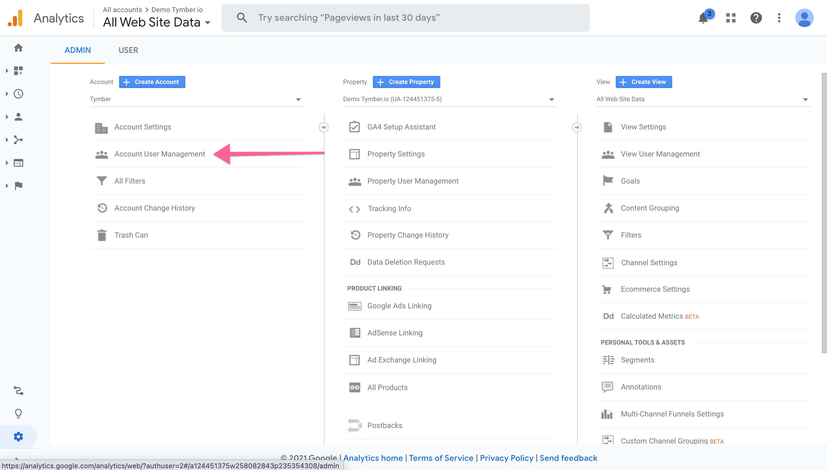Screen dimensions: 827x470
Task: Open the Acquisition icon in sidebar
Action: (x=18, y=140)
